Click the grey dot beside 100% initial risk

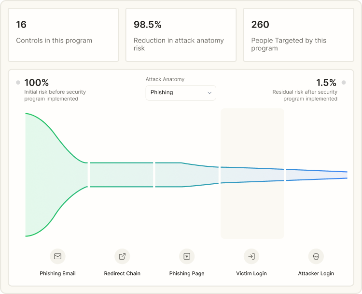[x=18, y=82]
